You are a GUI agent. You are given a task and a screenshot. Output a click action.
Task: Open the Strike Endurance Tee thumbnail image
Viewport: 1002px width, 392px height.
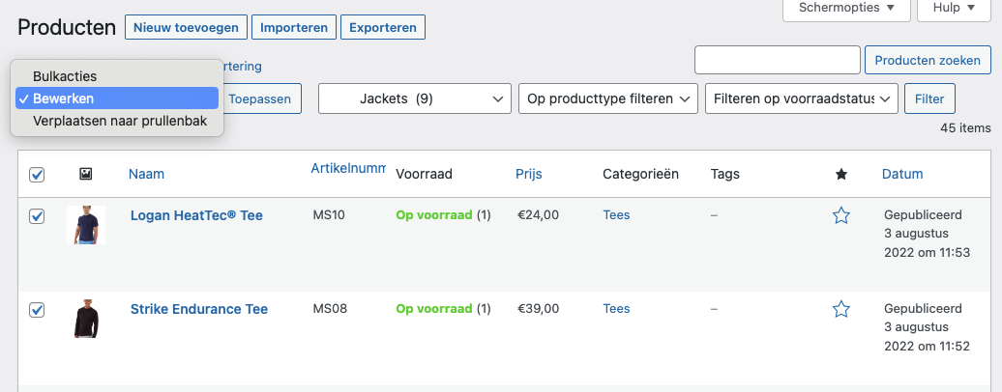[86, 319]
